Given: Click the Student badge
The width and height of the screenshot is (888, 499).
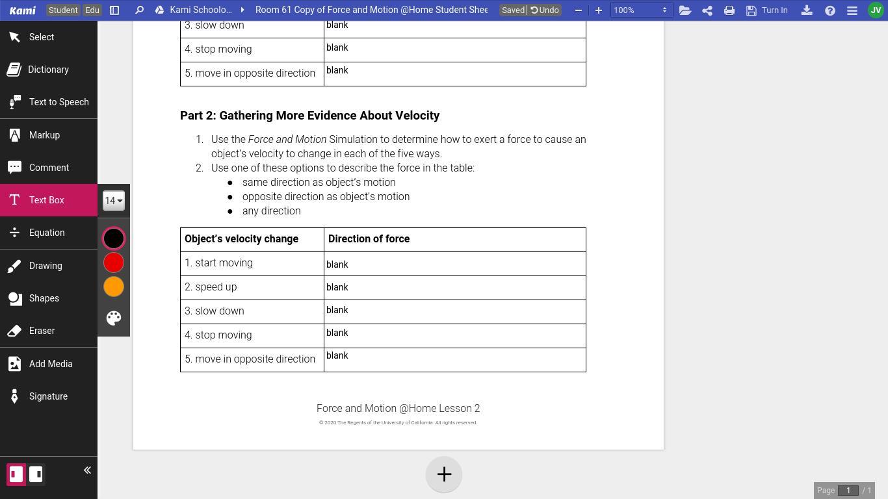Looking at the screenshot, I should pyautogui.click(x=63, y=10).
